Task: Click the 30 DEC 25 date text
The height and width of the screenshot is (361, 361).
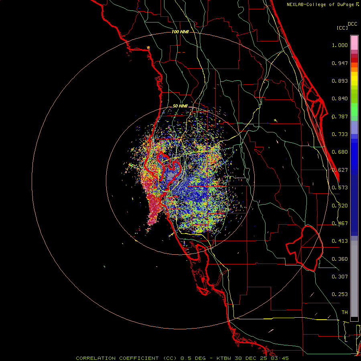Action: (x=250, y=358)
